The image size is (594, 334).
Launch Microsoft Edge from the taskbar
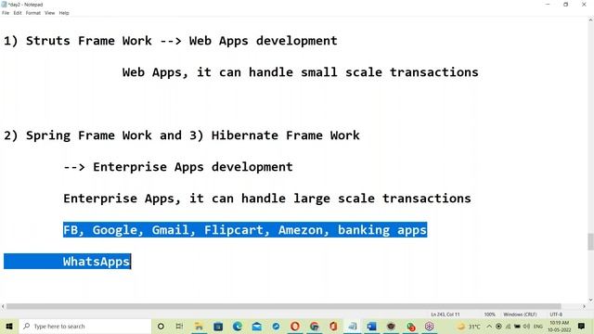pyautogui.click(x=238, y=326)
